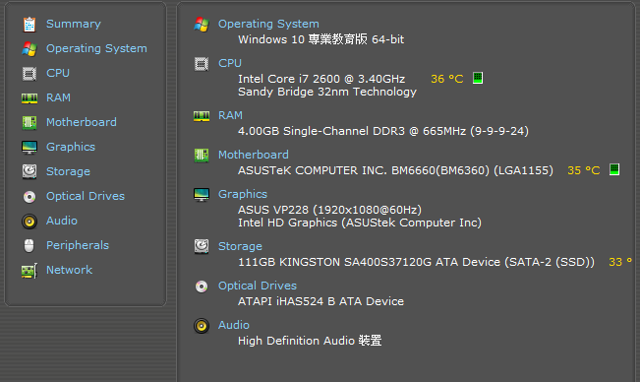Click the Storage heading link in summary

[x=240, y=246]
